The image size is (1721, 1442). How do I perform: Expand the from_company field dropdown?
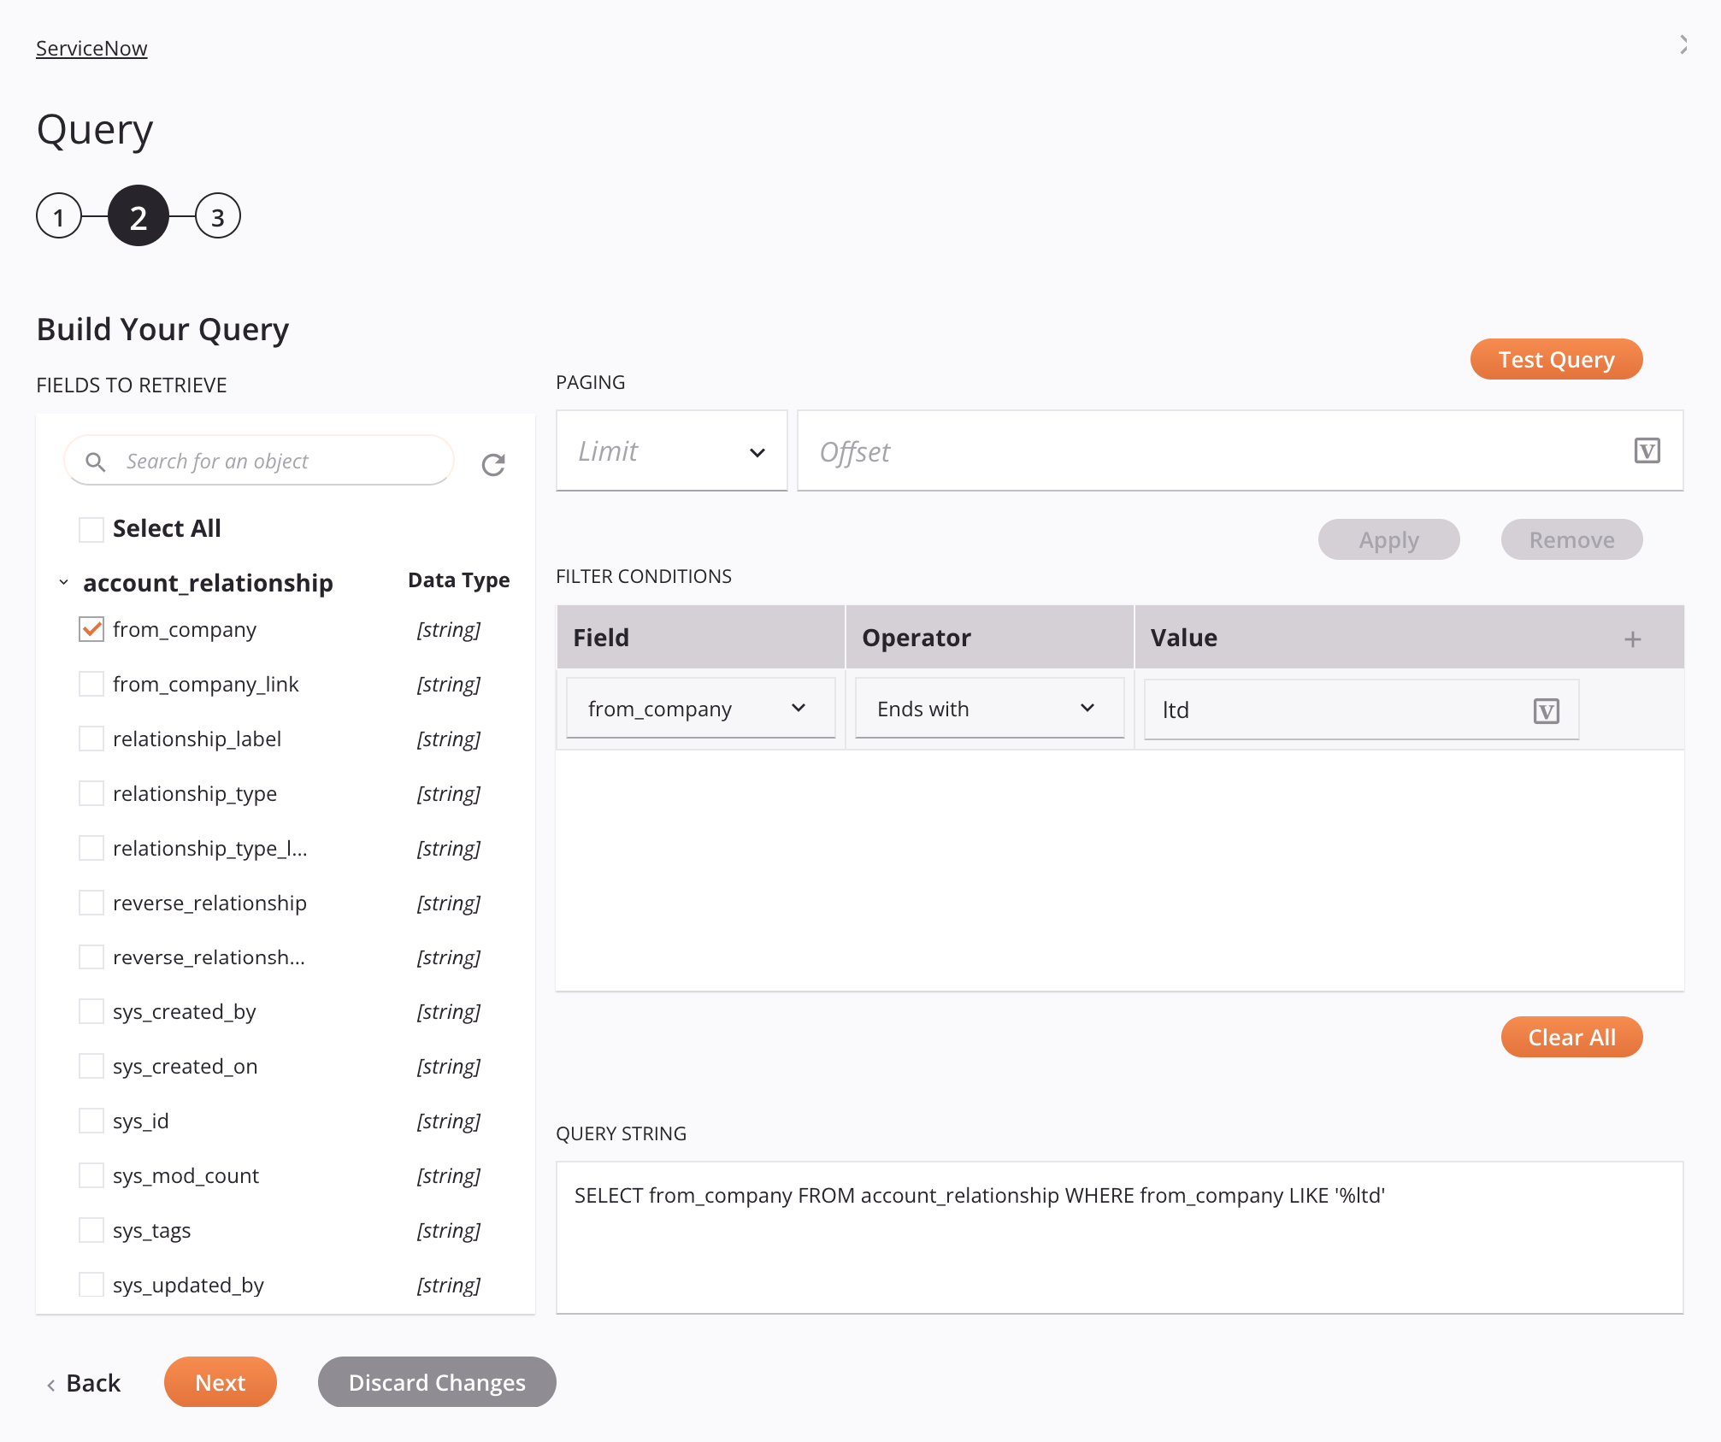pyautogui.click(x=797, y=707)
